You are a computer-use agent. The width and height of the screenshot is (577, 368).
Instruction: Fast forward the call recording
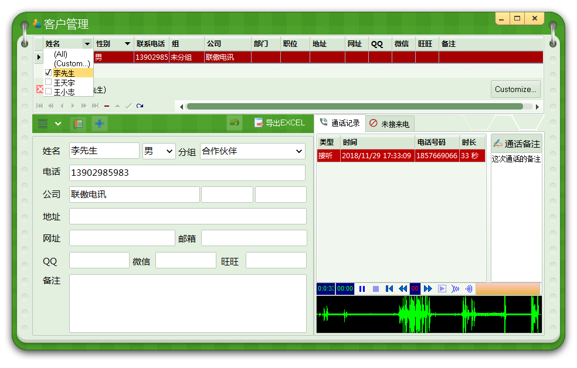[x=428, y=289]
